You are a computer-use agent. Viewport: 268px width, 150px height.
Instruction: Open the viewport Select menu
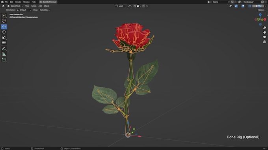tap(33, 6)
